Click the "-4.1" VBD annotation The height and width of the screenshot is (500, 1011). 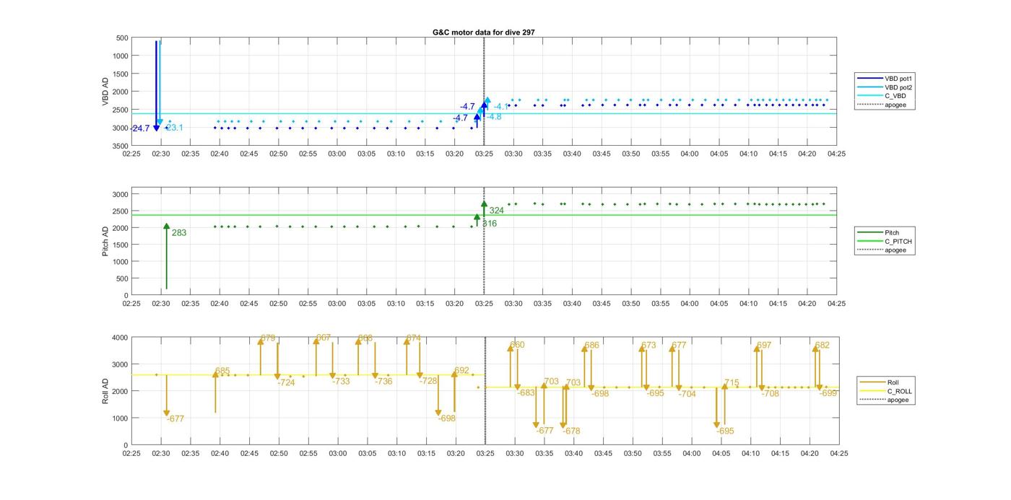(x=501, y=107)
